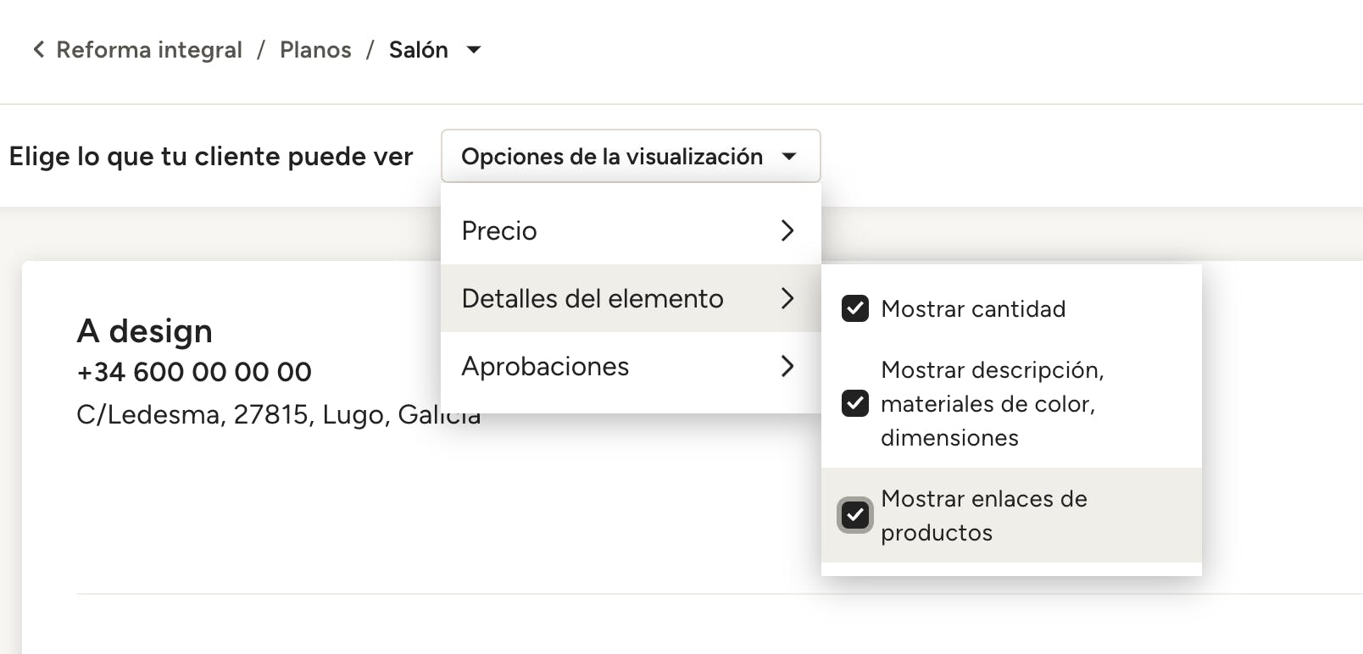1363x654 pixels.
Task: Disable Mostrar enlaces de productos checkbox
Action: coord(854,515)
